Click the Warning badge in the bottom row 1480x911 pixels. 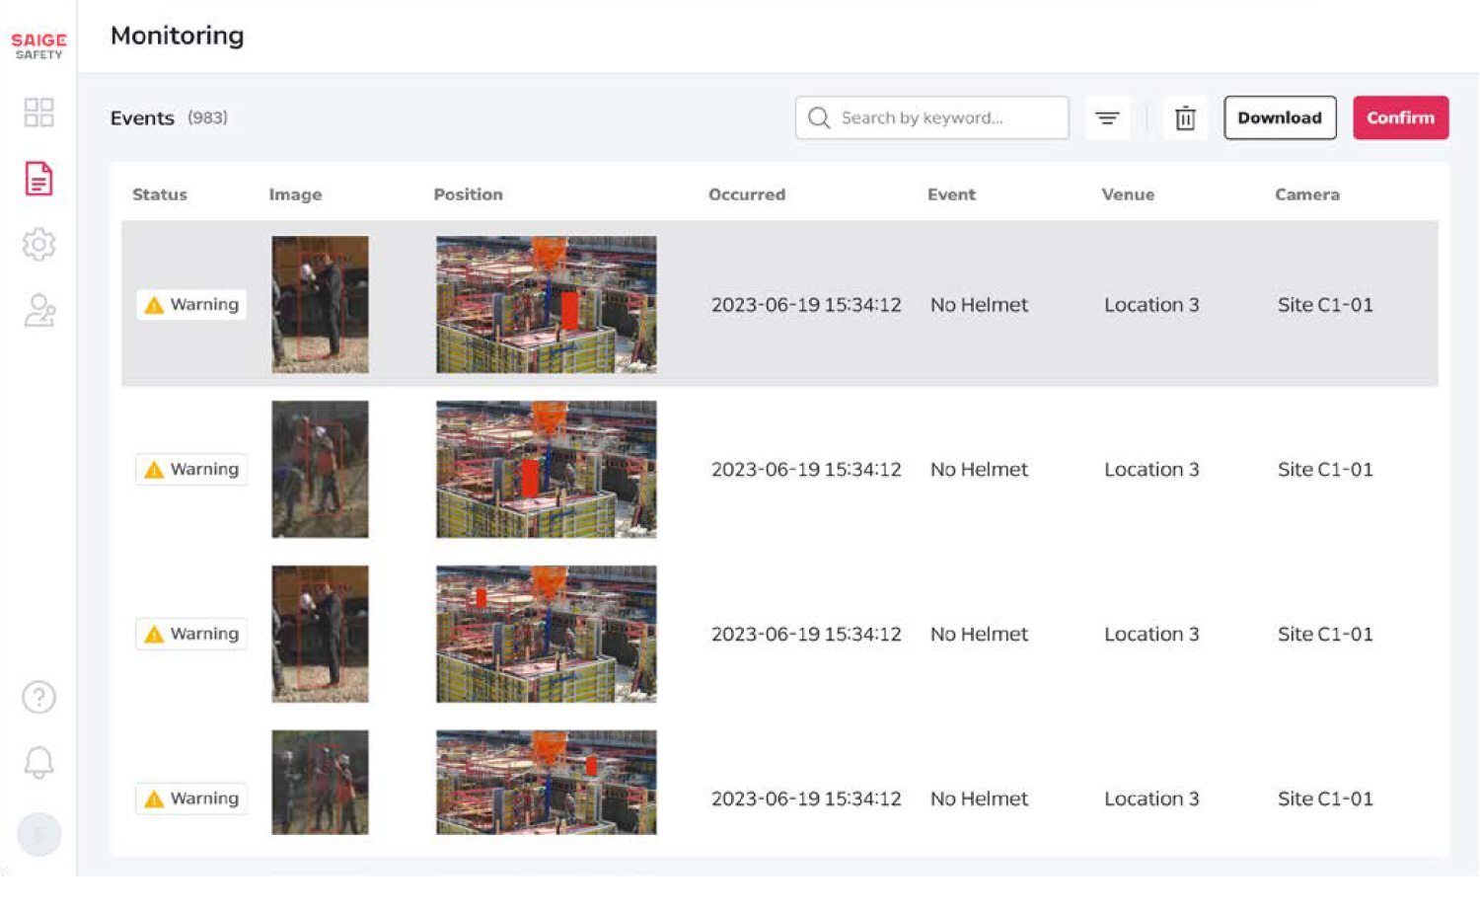coord(191,797)
